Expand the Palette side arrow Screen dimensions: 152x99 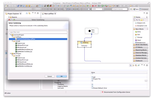(x=147, y=17)
